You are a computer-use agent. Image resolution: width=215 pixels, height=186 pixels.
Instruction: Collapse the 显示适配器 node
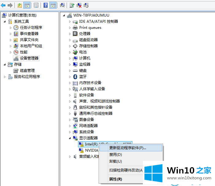(70, 138)
